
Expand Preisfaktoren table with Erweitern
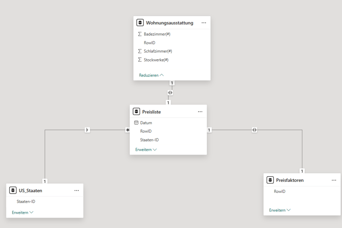(x=280, y=210)
